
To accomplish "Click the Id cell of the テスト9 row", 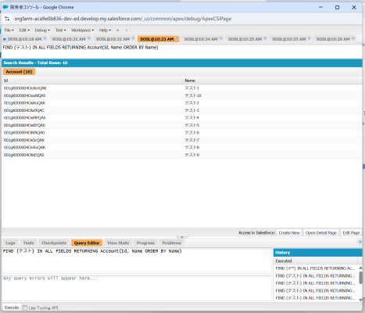I will click(92, 155).
